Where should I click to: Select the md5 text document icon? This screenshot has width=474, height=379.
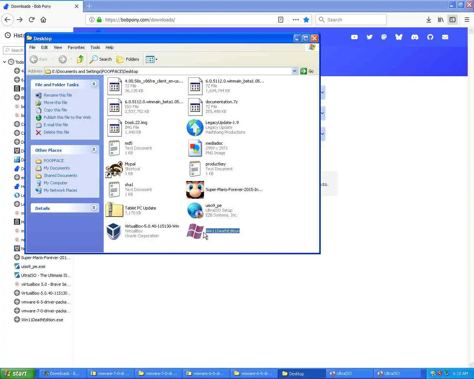coord(114,148)
